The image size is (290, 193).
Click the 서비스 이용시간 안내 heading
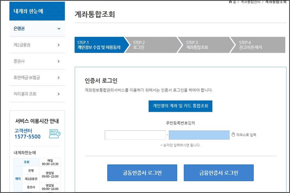(37, 121)
